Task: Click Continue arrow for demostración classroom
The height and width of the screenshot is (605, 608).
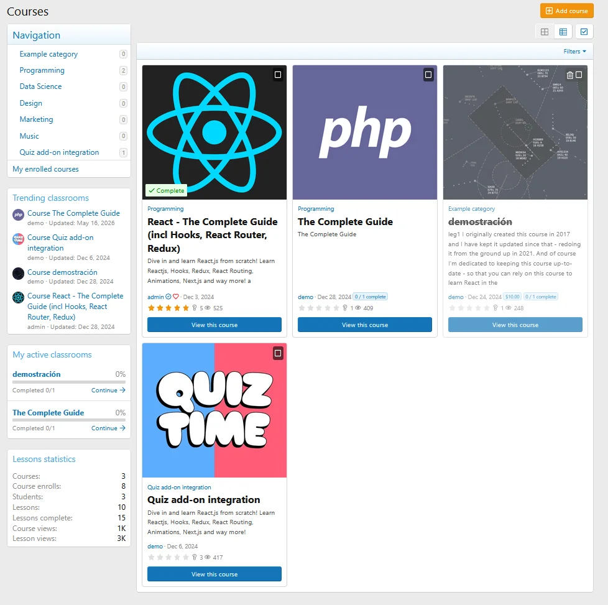Action: [x=108, y=390]
